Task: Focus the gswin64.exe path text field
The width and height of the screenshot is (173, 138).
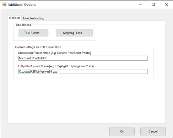Action: coord(83,71)
